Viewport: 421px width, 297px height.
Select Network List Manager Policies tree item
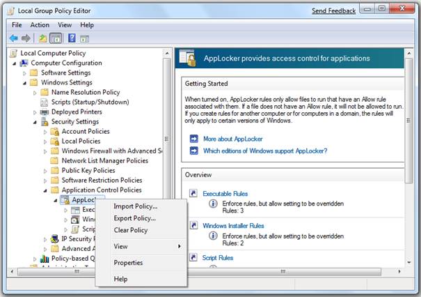[104, 160]
